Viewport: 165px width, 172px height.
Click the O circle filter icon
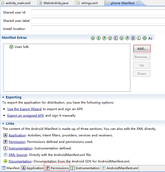[x=144, y=38]
